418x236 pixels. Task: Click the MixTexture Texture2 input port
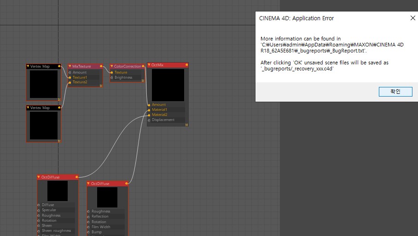pyautogui.click(x=70, y=82)
